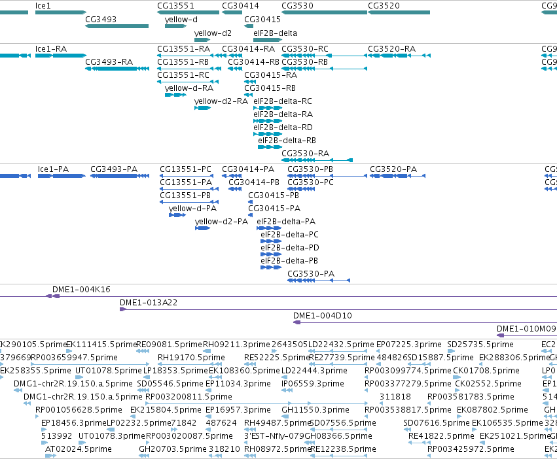Select protein CG3530-PA
The image size is (557, 459).
pos(311,274)
